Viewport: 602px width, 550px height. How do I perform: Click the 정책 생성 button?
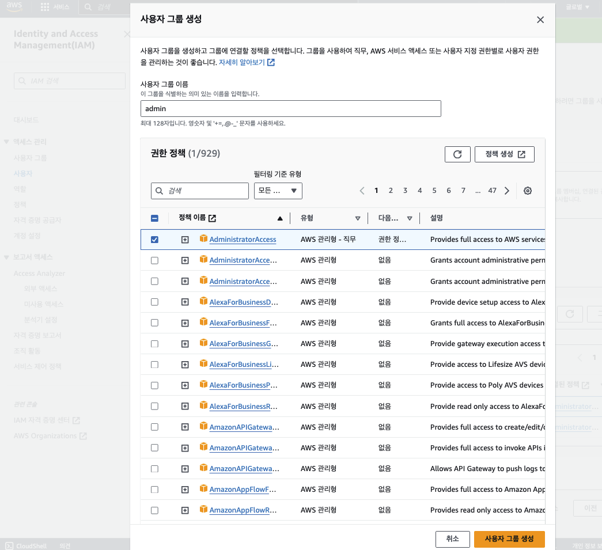tap(505, 154)
